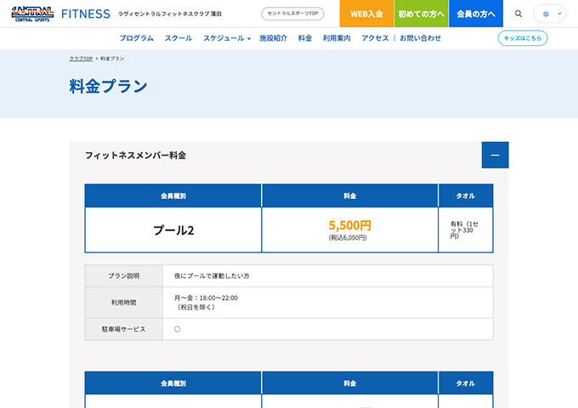Click the 有料(1セット330円) towel cell
The image size is (578, 408).
point(464,230)
